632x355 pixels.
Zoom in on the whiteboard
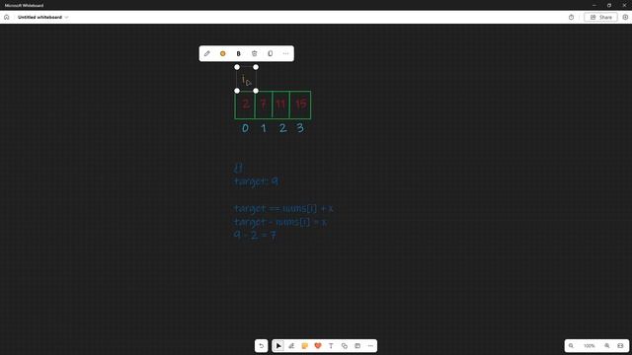point(607,346)
